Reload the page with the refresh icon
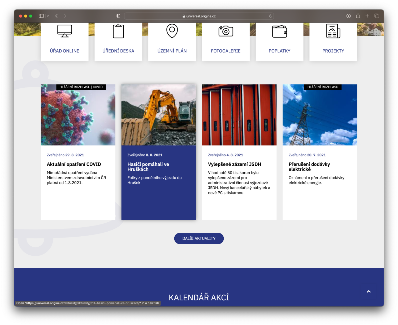Image resolution: width=398 pixels, height=325 pixels. coord(271,16)
